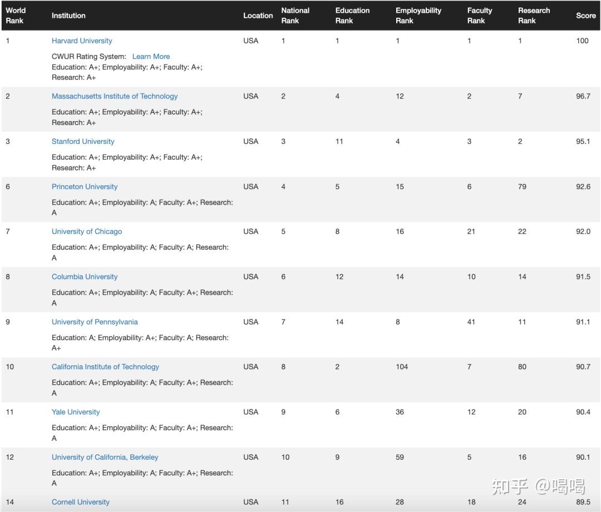The image size is (601, 512).
Task: Click Columbia's education rank 12
Action: (x=339, y=276)
